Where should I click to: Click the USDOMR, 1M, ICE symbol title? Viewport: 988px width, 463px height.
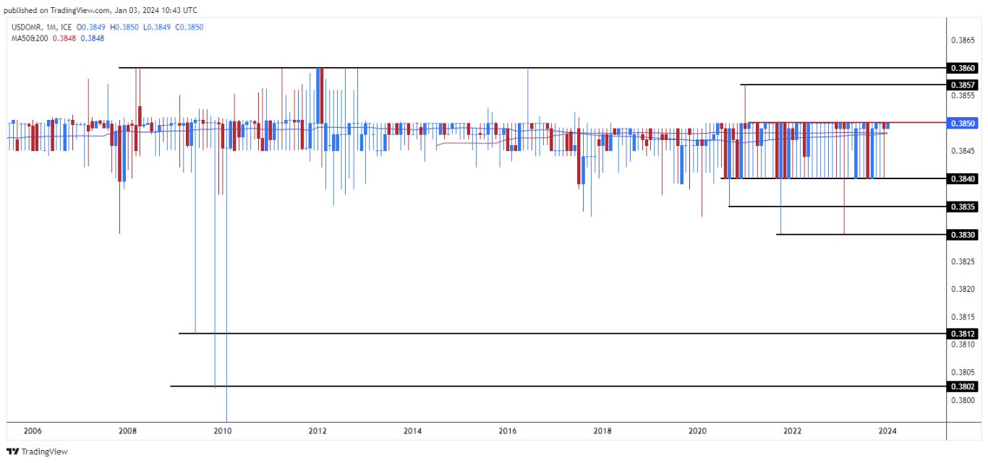(x=41, y=27)
